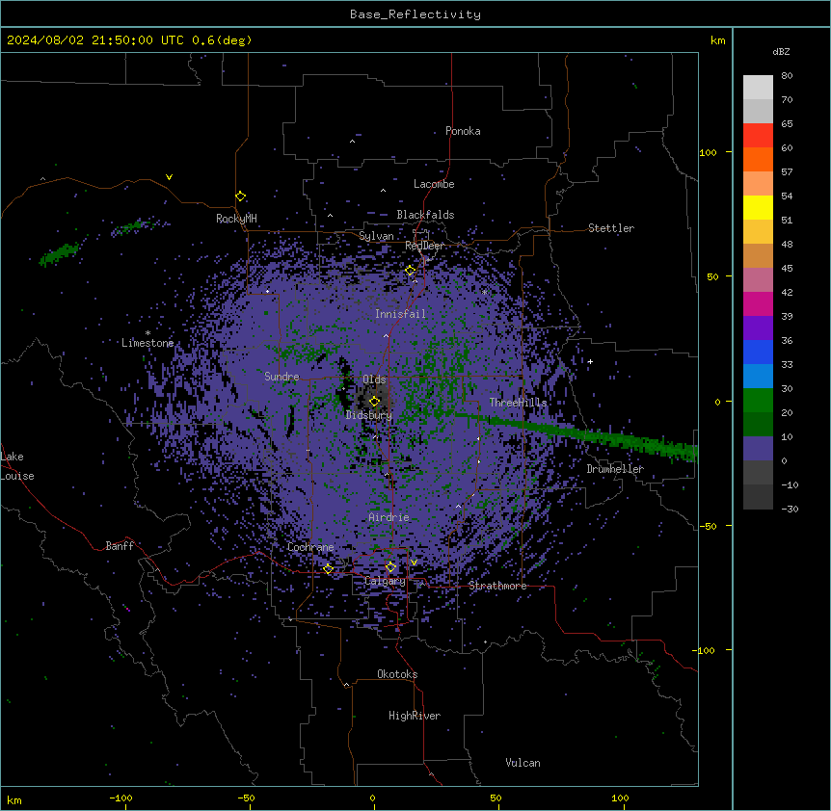Click the Olds city label
Viewport: 831px width, 811px height.
tap(374, 379)
